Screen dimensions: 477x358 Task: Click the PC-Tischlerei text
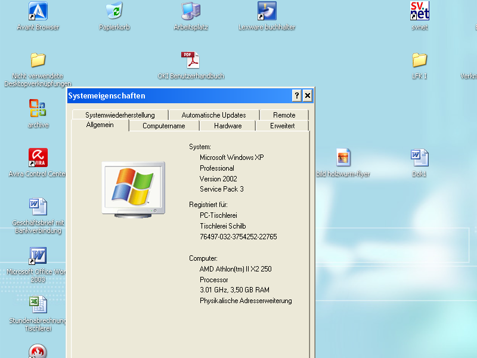click(218, 215)
